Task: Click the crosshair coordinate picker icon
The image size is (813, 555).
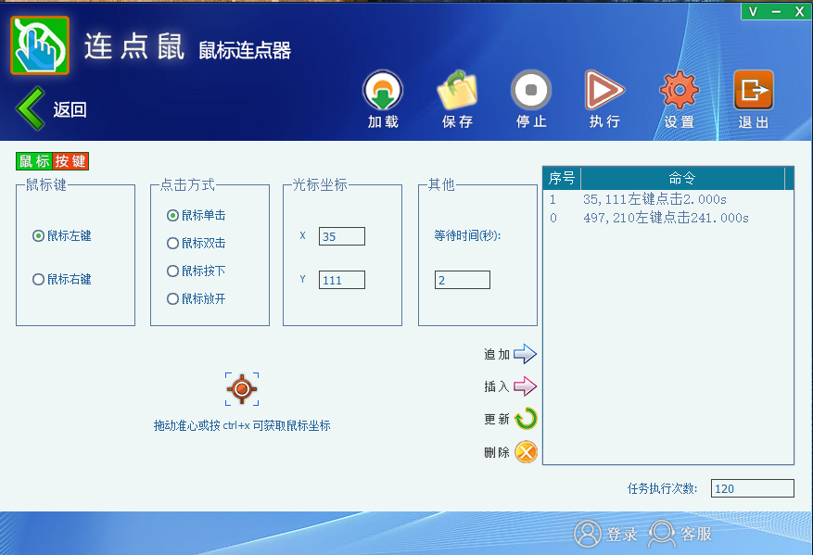Action: click(242, 389)
